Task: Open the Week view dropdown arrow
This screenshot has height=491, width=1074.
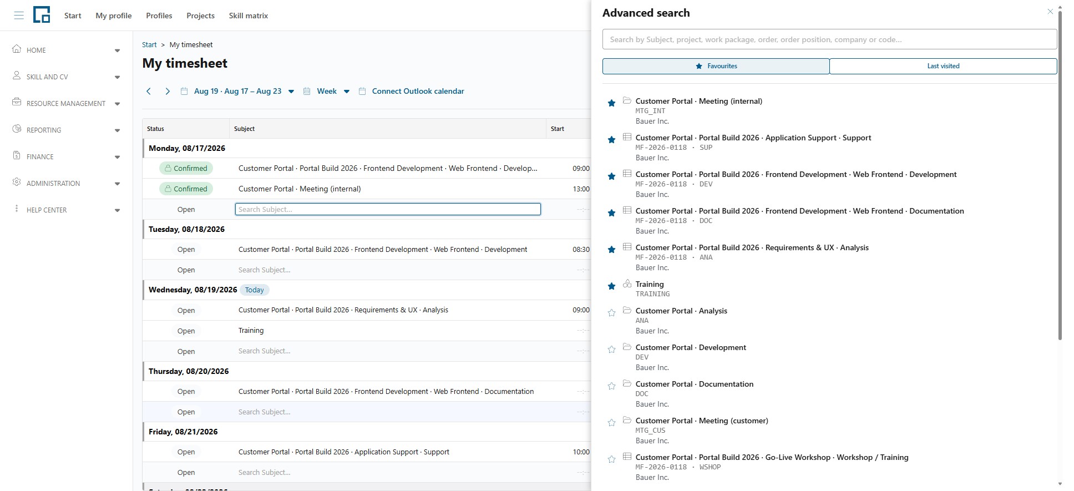Action: (347, 92)
